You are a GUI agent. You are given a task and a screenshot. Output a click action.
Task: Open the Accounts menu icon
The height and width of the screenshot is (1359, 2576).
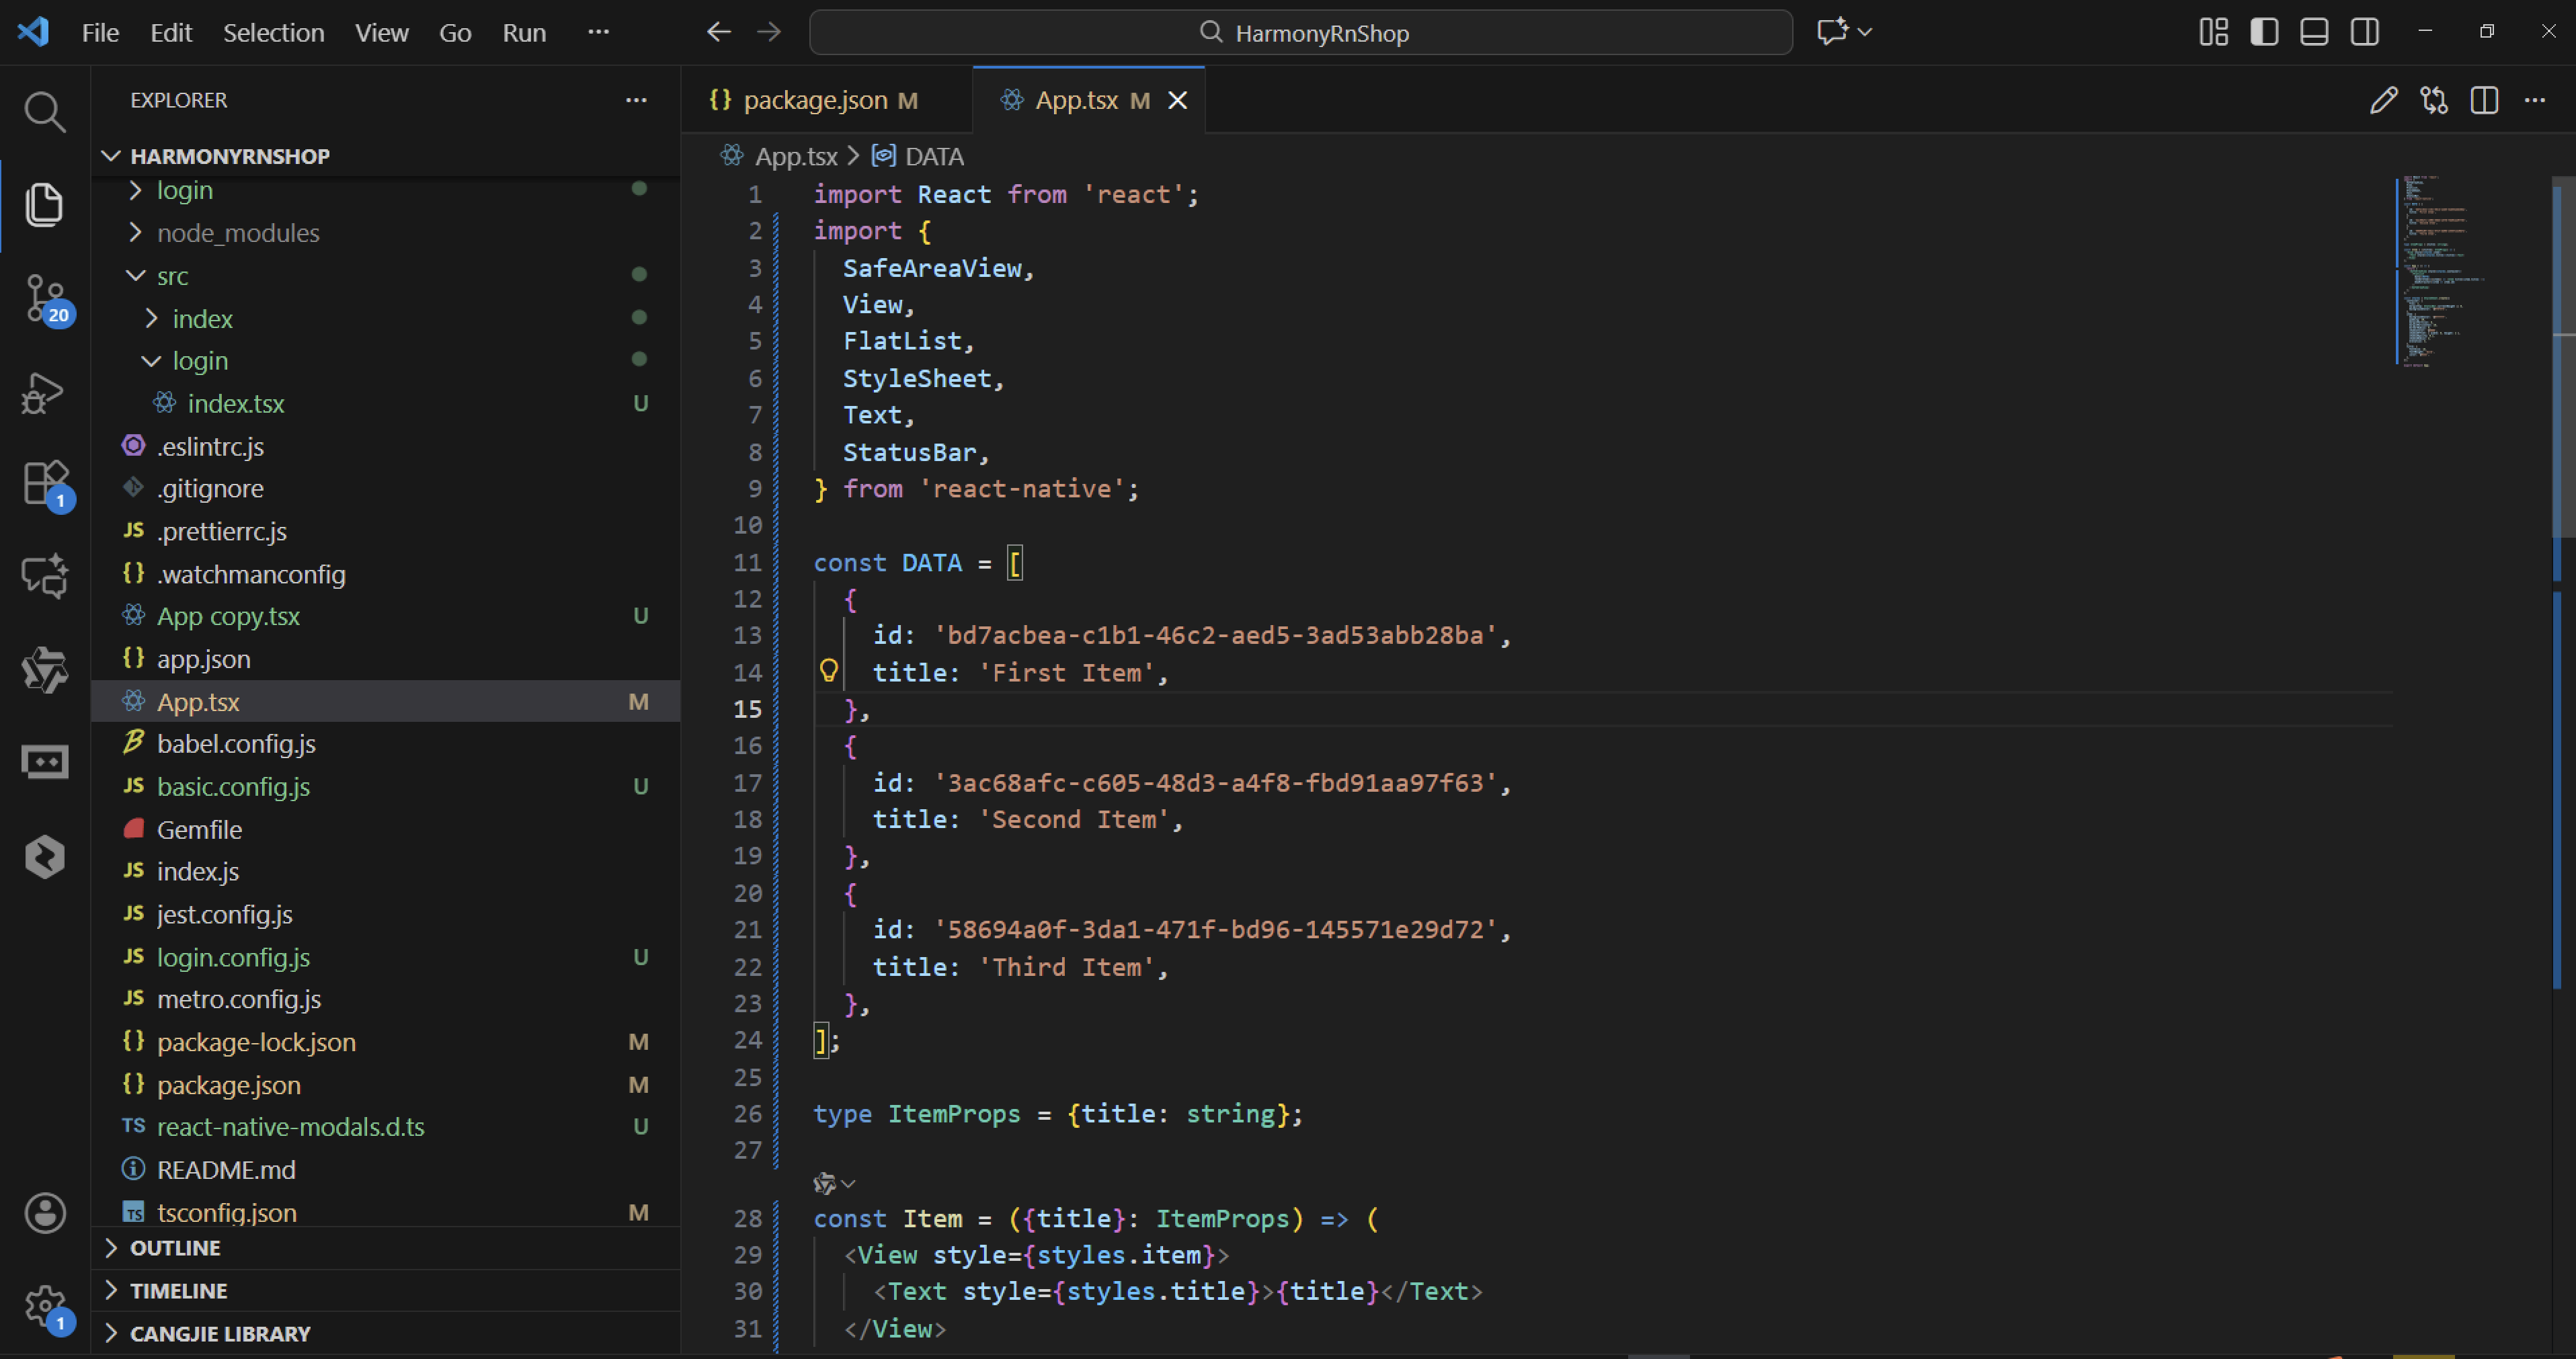coord(44,1213)
